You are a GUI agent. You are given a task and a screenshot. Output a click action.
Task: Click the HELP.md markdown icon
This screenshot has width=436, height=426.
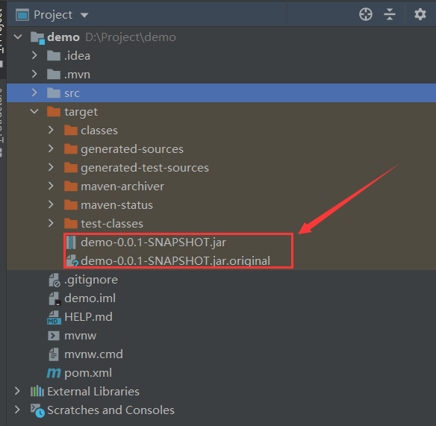(x=54, y=317)
